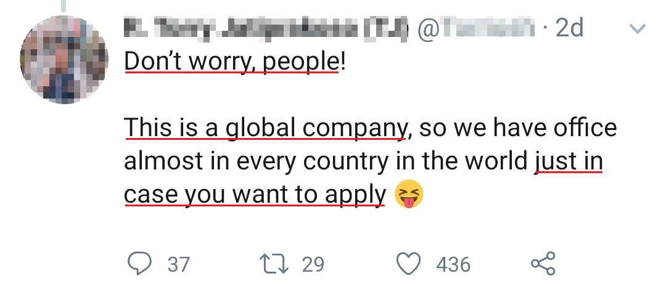Click the underlined "case you want to apply" text
The width and height of the screenshot is (666, 284).
point(255,195)
